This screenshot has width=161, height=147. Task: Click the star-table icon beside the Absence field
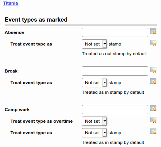(153, 31)
